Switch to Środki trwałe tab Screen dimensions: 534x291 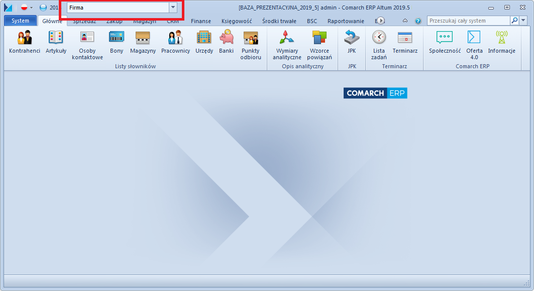(x=279, y=21)
